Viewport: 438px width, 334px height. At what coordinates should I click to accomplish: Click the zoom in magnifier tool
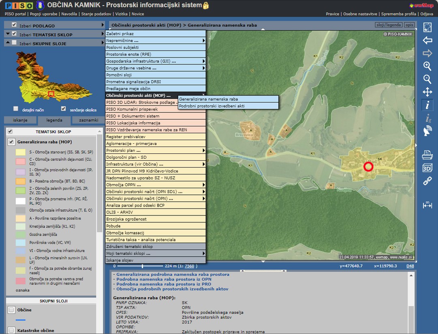coord(427,66)
